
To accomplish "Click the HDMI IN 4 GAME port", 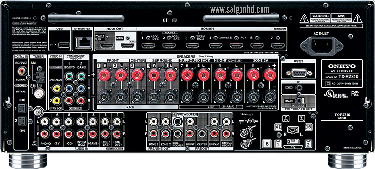I will [x=216, y=45].
